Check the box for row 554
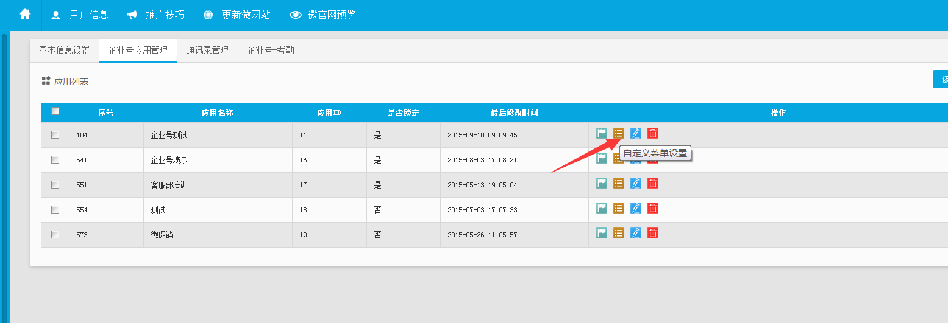948x323 pixels. pyautogui.click(x=55, y=209)
